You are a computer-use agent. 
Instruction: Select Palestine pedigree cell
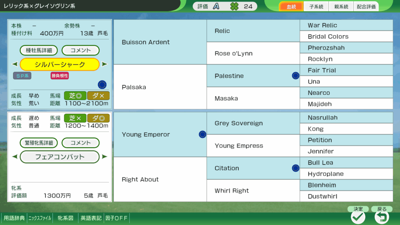coord(253,76)
